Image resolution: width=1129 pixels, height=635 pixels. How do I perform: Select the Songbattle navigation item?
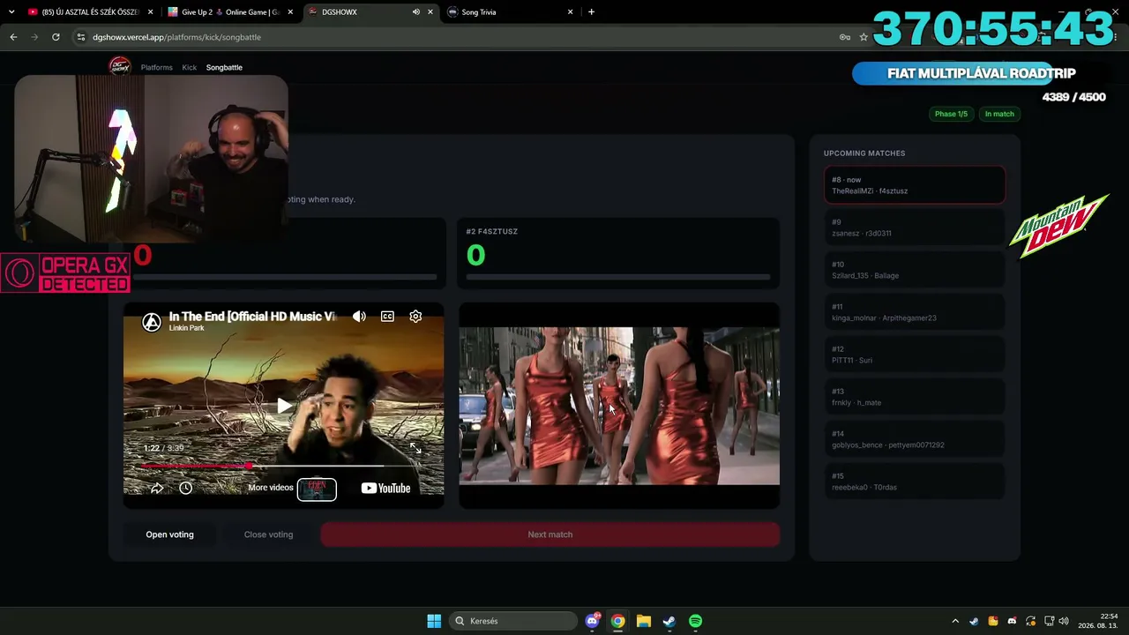coord(224,67)
